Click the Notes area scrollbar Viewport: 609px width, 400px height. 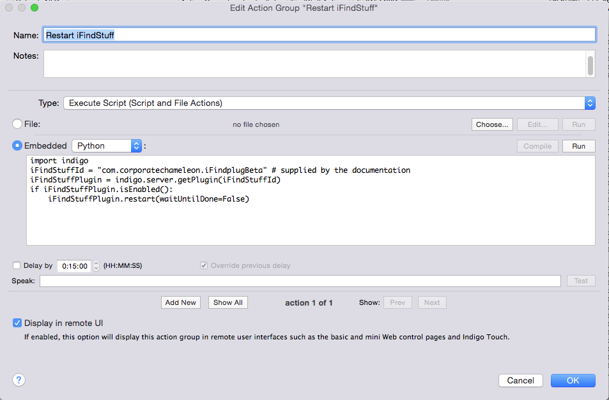590,65
